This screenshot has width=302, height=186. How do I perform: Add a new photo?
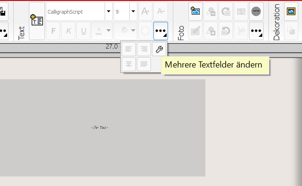pyautogui.click(x=195, y=11)
